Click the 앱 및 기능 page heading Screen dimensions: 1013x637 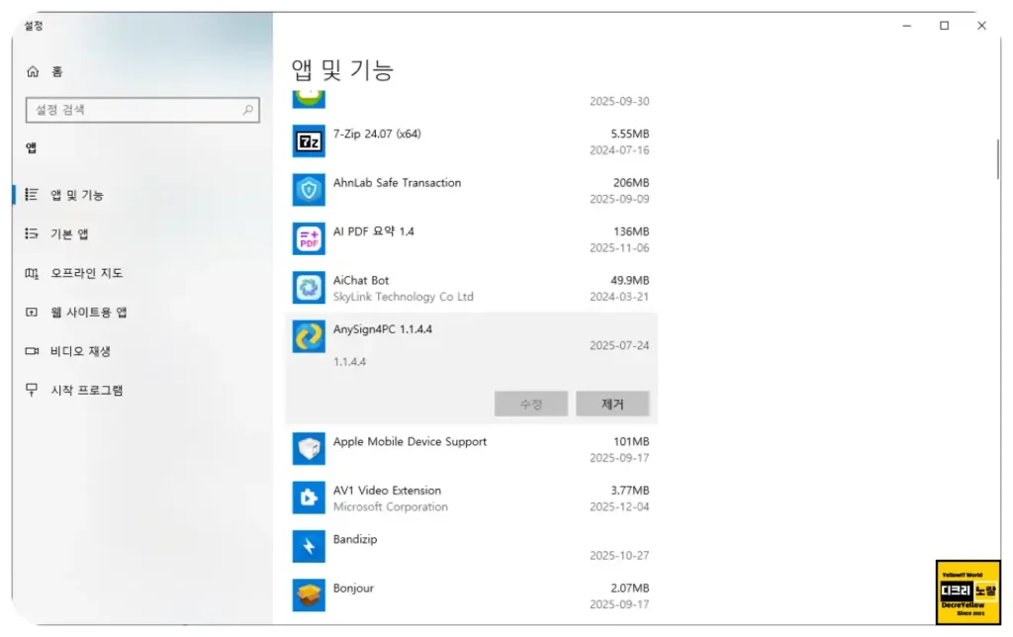pyautogui.click(x=342, y=70)
